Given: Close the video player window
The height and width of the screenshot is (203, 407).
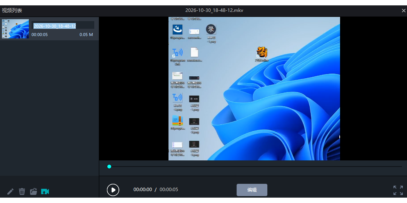Looking at the screenshot, I should click(404, 11).
